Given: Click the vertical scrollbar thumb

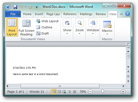Looking at the screenshot, I should click(128, 56).
